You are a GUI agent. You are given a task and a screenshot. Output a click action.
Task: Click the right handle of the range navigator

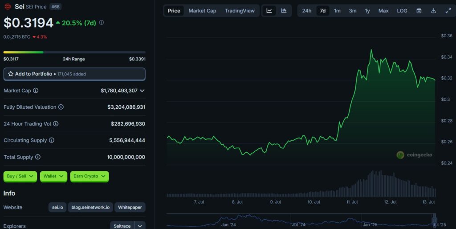pyautogui.click(x=435, y=219)
